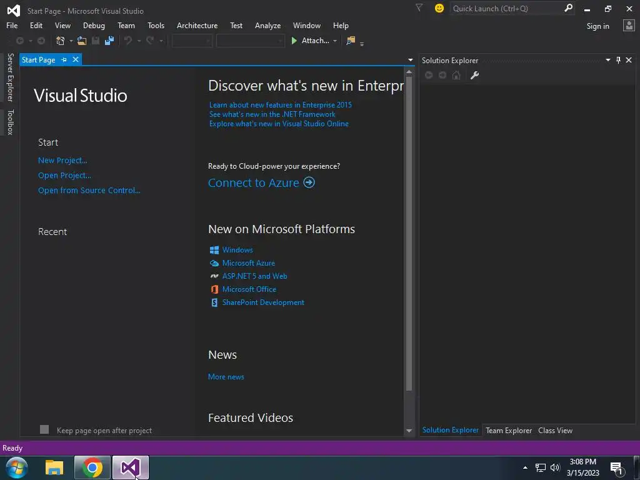Click the New Project toolbar icon

pyautogui.click(x=61, y=41)
